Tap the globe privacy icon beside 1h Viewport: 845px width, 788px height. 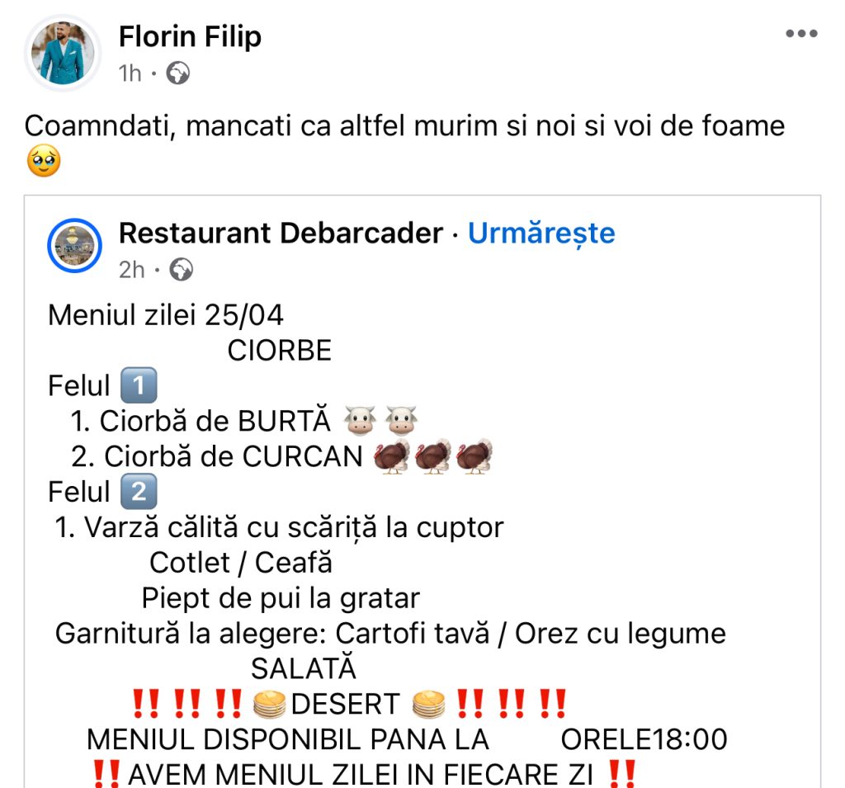click(177, 73)
